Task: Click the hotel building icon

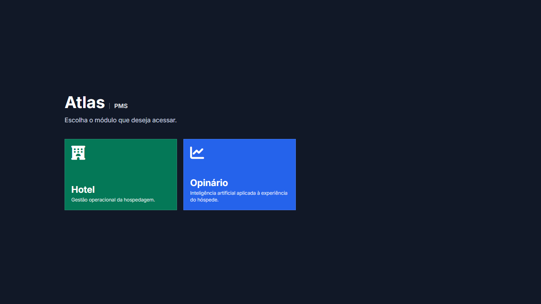Action: point(78,153)
